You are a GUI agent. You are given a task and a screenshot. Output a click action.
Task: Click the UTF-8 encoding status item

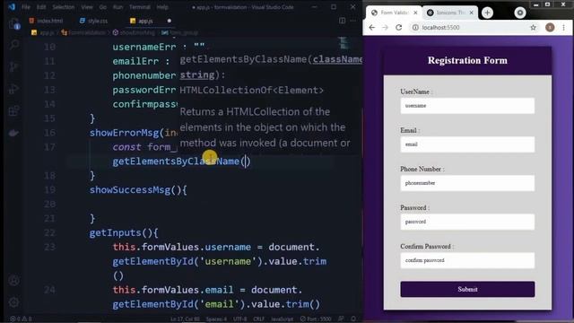click(x=239, y=319)
